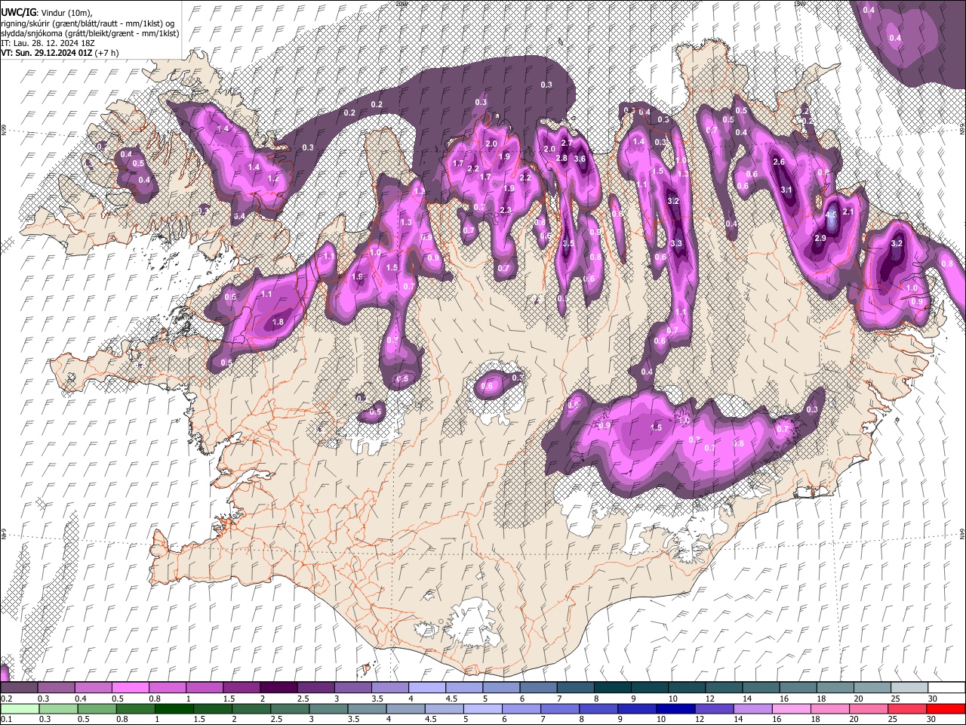966x725 pixels.
Task: Choose the violet 3–3.5 snow swatch
Action: coord(352,687)
